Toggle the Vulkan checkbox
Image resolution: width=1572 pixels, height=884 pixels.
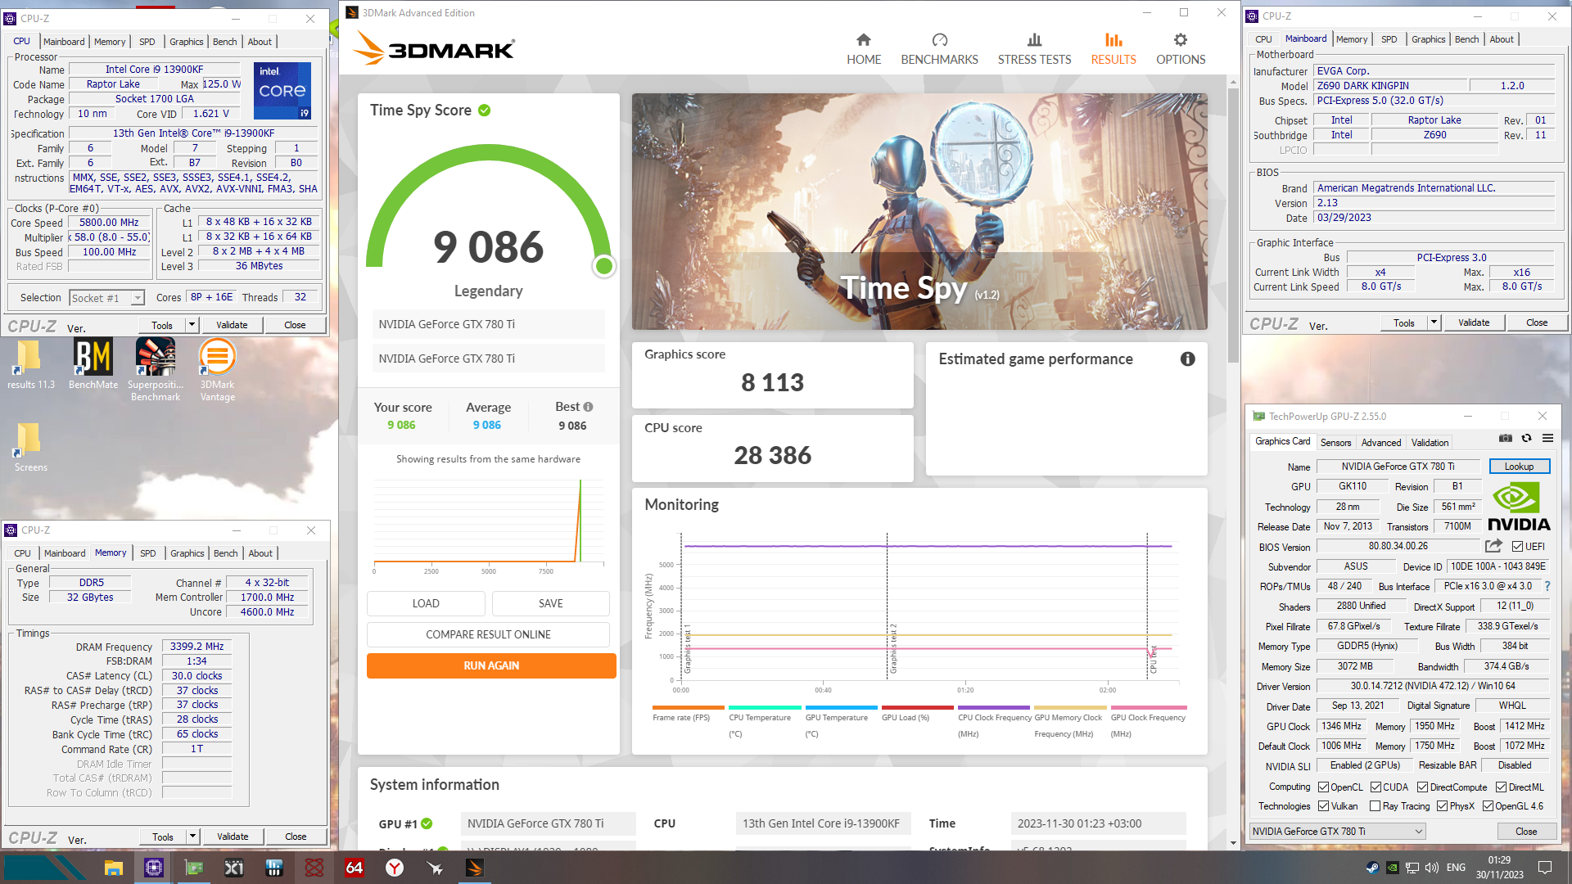pyautogui.click(x=1323, y=806)
